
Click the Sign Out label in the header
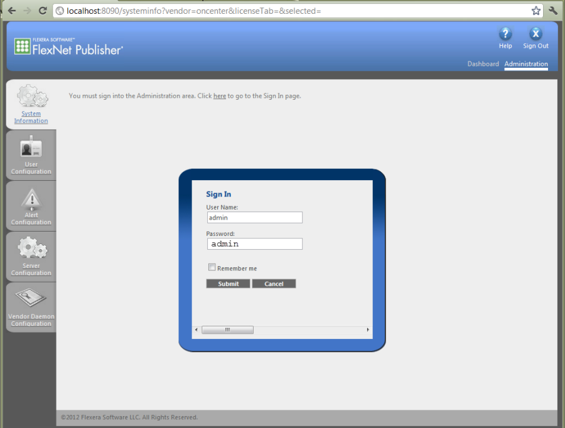coord(535,46)
